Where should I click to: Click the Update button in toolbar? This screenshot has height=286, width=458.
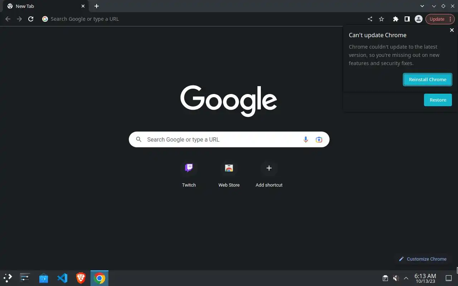pos(437,19)
